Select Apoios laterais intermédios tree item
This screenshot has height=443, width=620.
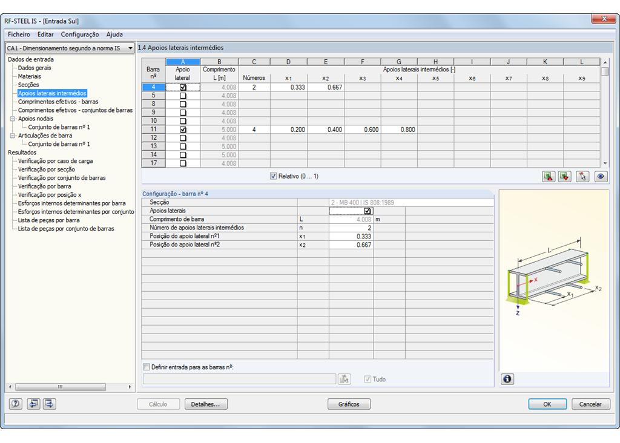(52, 93)
